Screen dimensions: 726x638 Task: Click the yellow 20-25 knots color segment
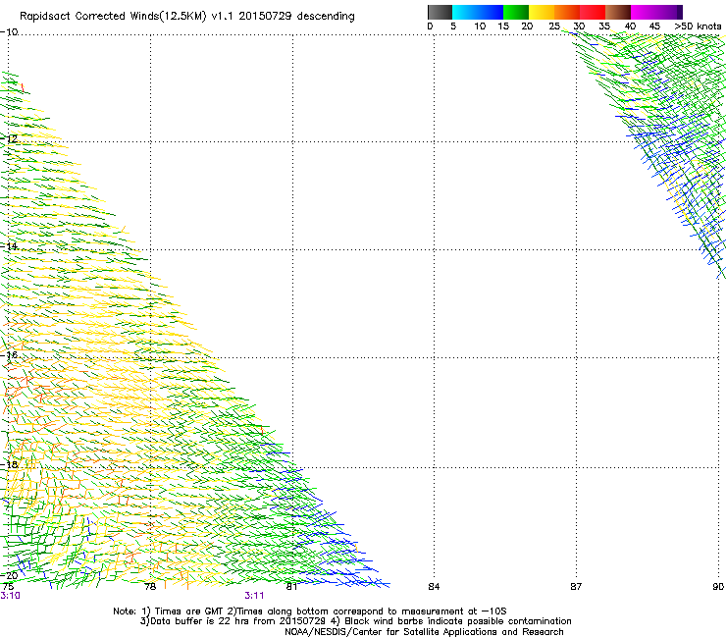click(x=542, y=12)
